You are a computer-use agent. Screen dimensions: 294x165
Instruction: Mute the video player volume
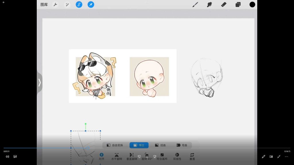pyautogui.click(x=7, y=157)
